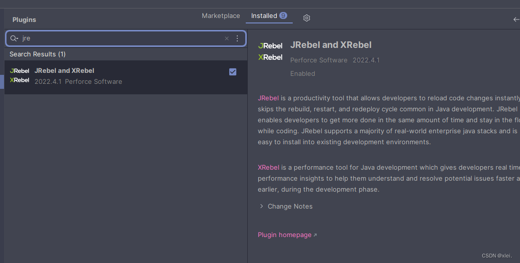The image size is (520, 263).
Task: Click the Enabled status label
Action: 302,73
